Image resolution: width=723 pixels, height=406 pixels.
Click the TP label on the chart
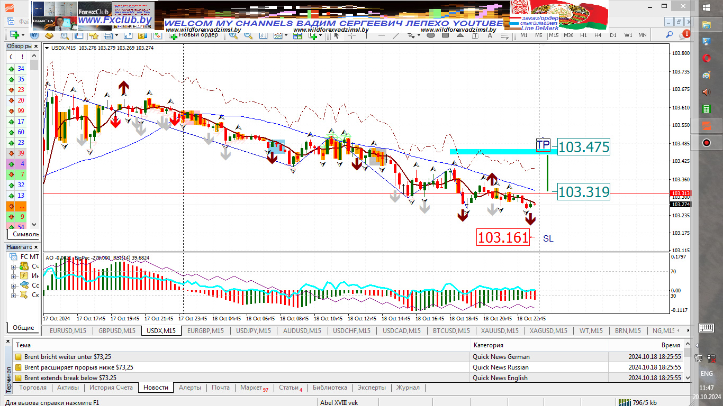pyautogui.click(x=543, y=145)
